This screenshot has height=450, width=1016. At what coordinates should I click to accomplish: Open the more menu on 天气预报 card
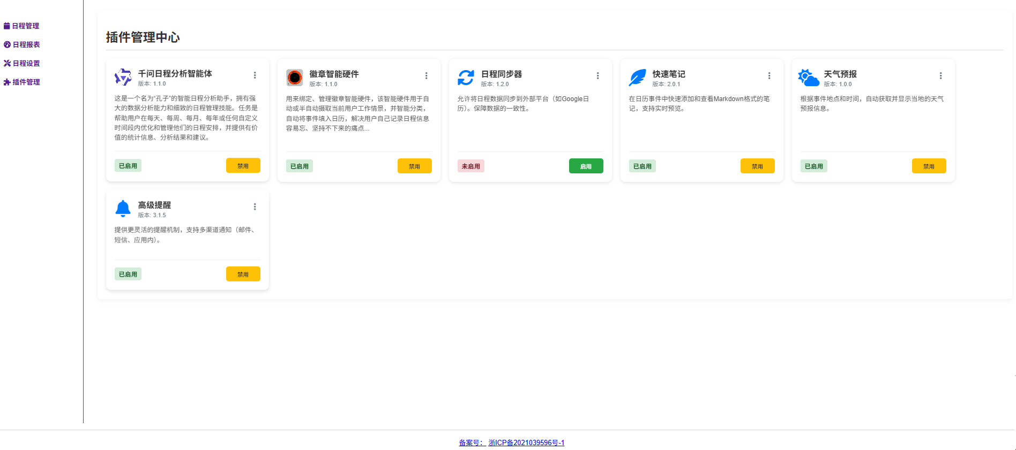pos(941,76)
